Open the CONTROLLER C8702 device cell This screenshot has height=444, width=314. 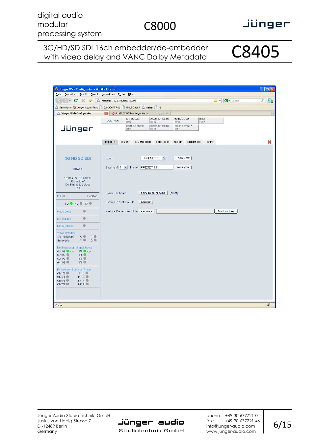tap(137, 120)
